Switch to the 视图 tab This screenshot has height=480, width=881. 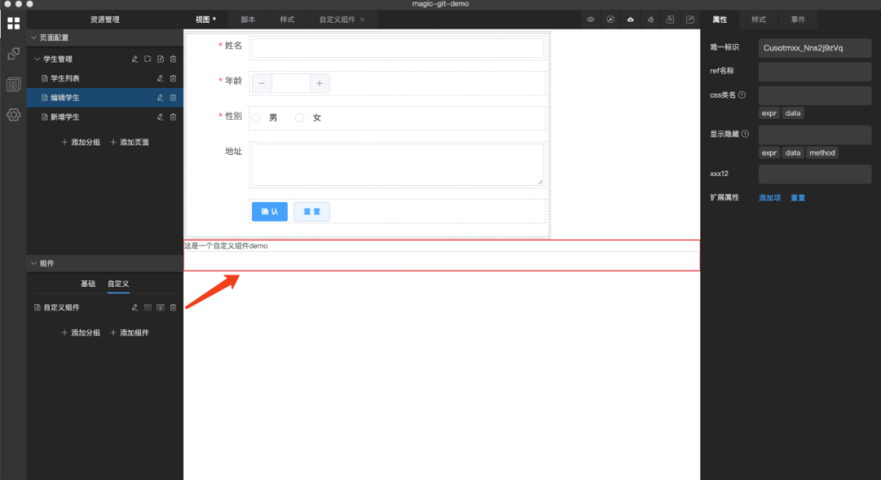point(206,20)
